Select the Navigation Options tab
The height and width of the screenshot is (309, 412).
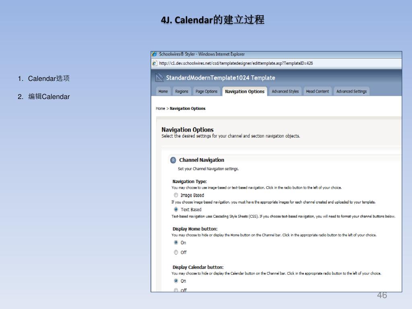[x=245, y=91]
